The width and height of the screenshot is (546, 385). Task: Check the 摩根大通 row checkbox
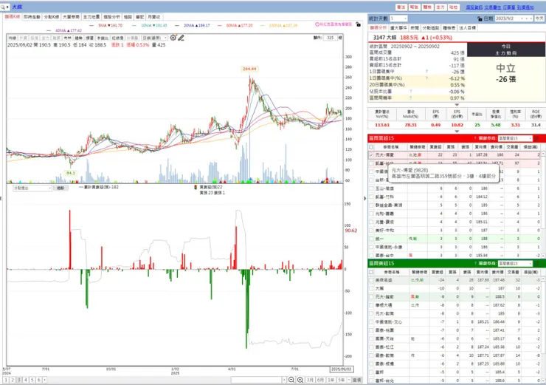[371, 305]
